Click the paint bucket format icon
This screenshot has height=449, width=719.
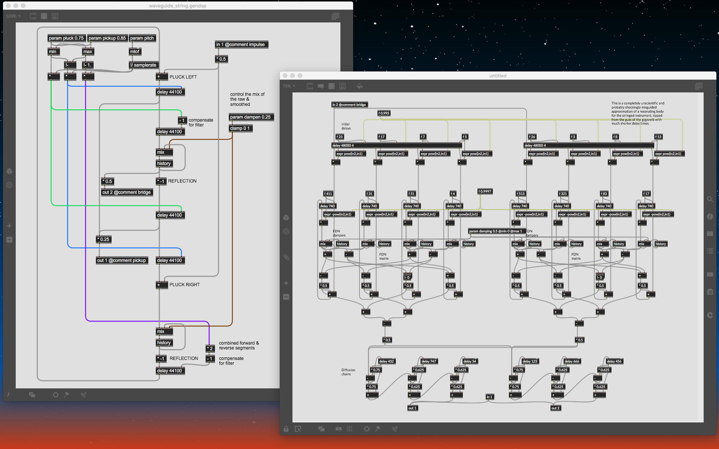(x=359, y=86)
